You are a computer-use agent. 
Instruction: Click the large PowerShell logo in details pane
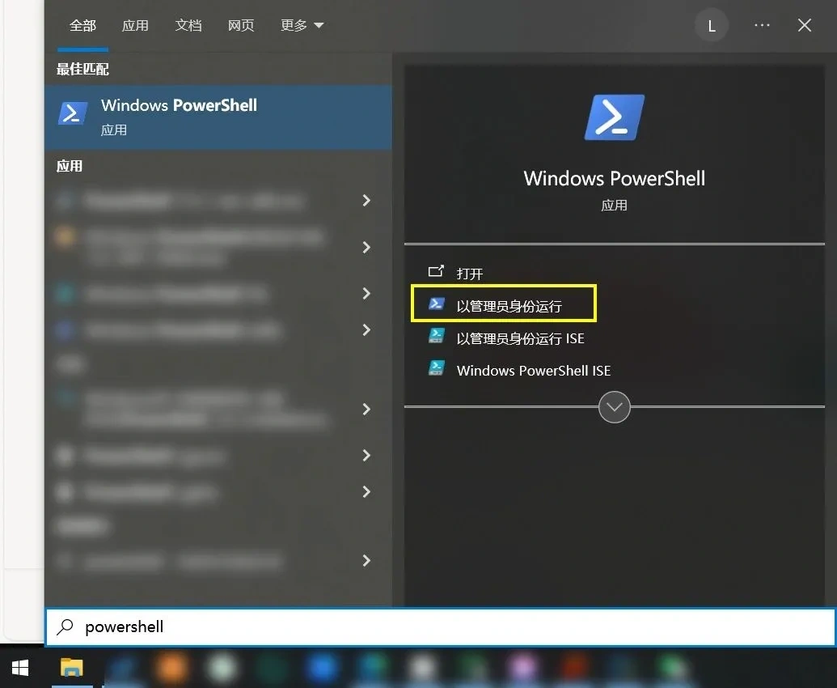pyautogui.click(x=615, y=117)
